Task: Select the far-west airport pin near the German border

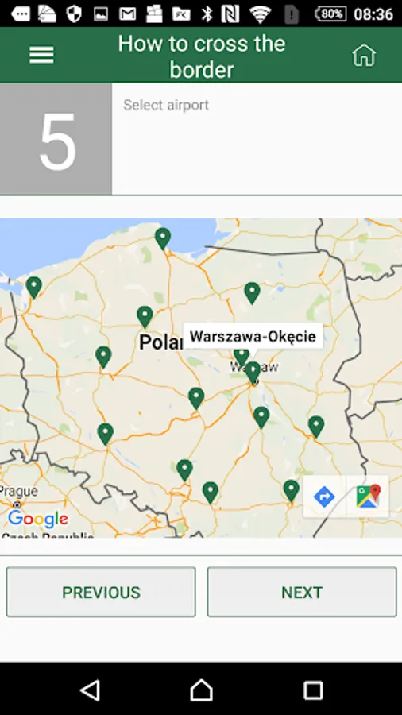Action: pos(33,288)
